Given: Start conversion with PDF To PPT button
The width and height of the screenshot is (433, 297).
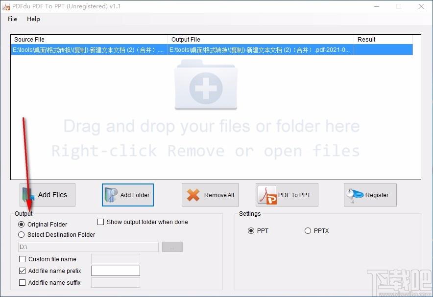Looking at the screenshot, I should tap(287, 195).
